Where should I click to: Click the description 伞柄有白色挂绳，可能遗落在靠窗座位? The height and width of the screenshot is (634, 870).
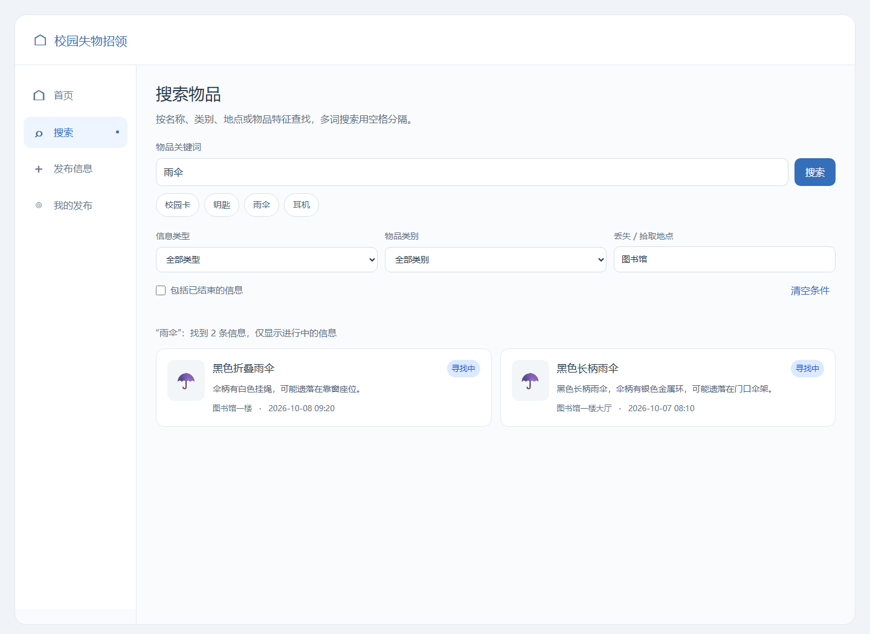click(x=289, y=389)
